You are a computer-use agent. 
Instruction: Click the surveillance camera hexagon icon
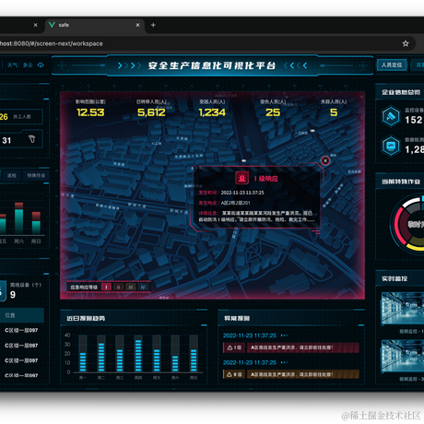tap(391, 116)
